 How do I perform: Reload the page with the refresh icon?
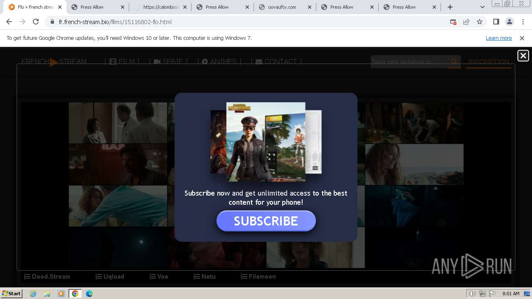coord(36,22)
